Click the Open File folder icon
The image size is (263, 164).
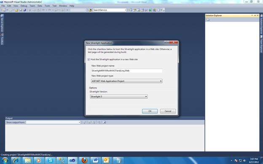(x=16, y=10)
